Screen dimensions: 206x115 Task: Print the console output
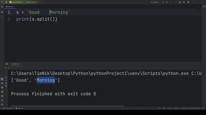tap(6, 83)
